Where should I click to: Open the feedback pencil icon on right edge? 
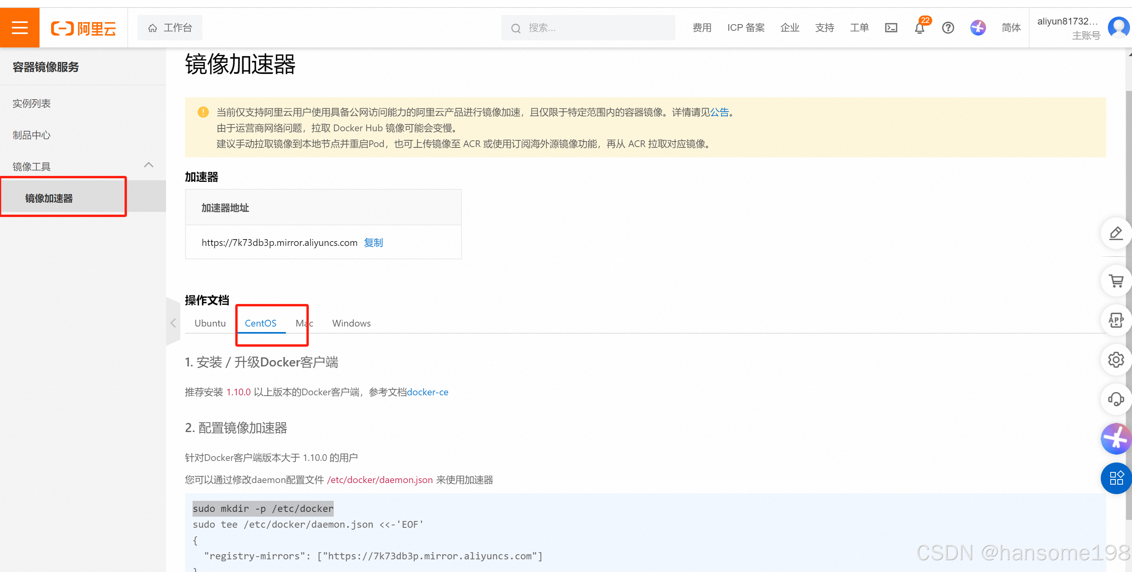(1116, 233)
